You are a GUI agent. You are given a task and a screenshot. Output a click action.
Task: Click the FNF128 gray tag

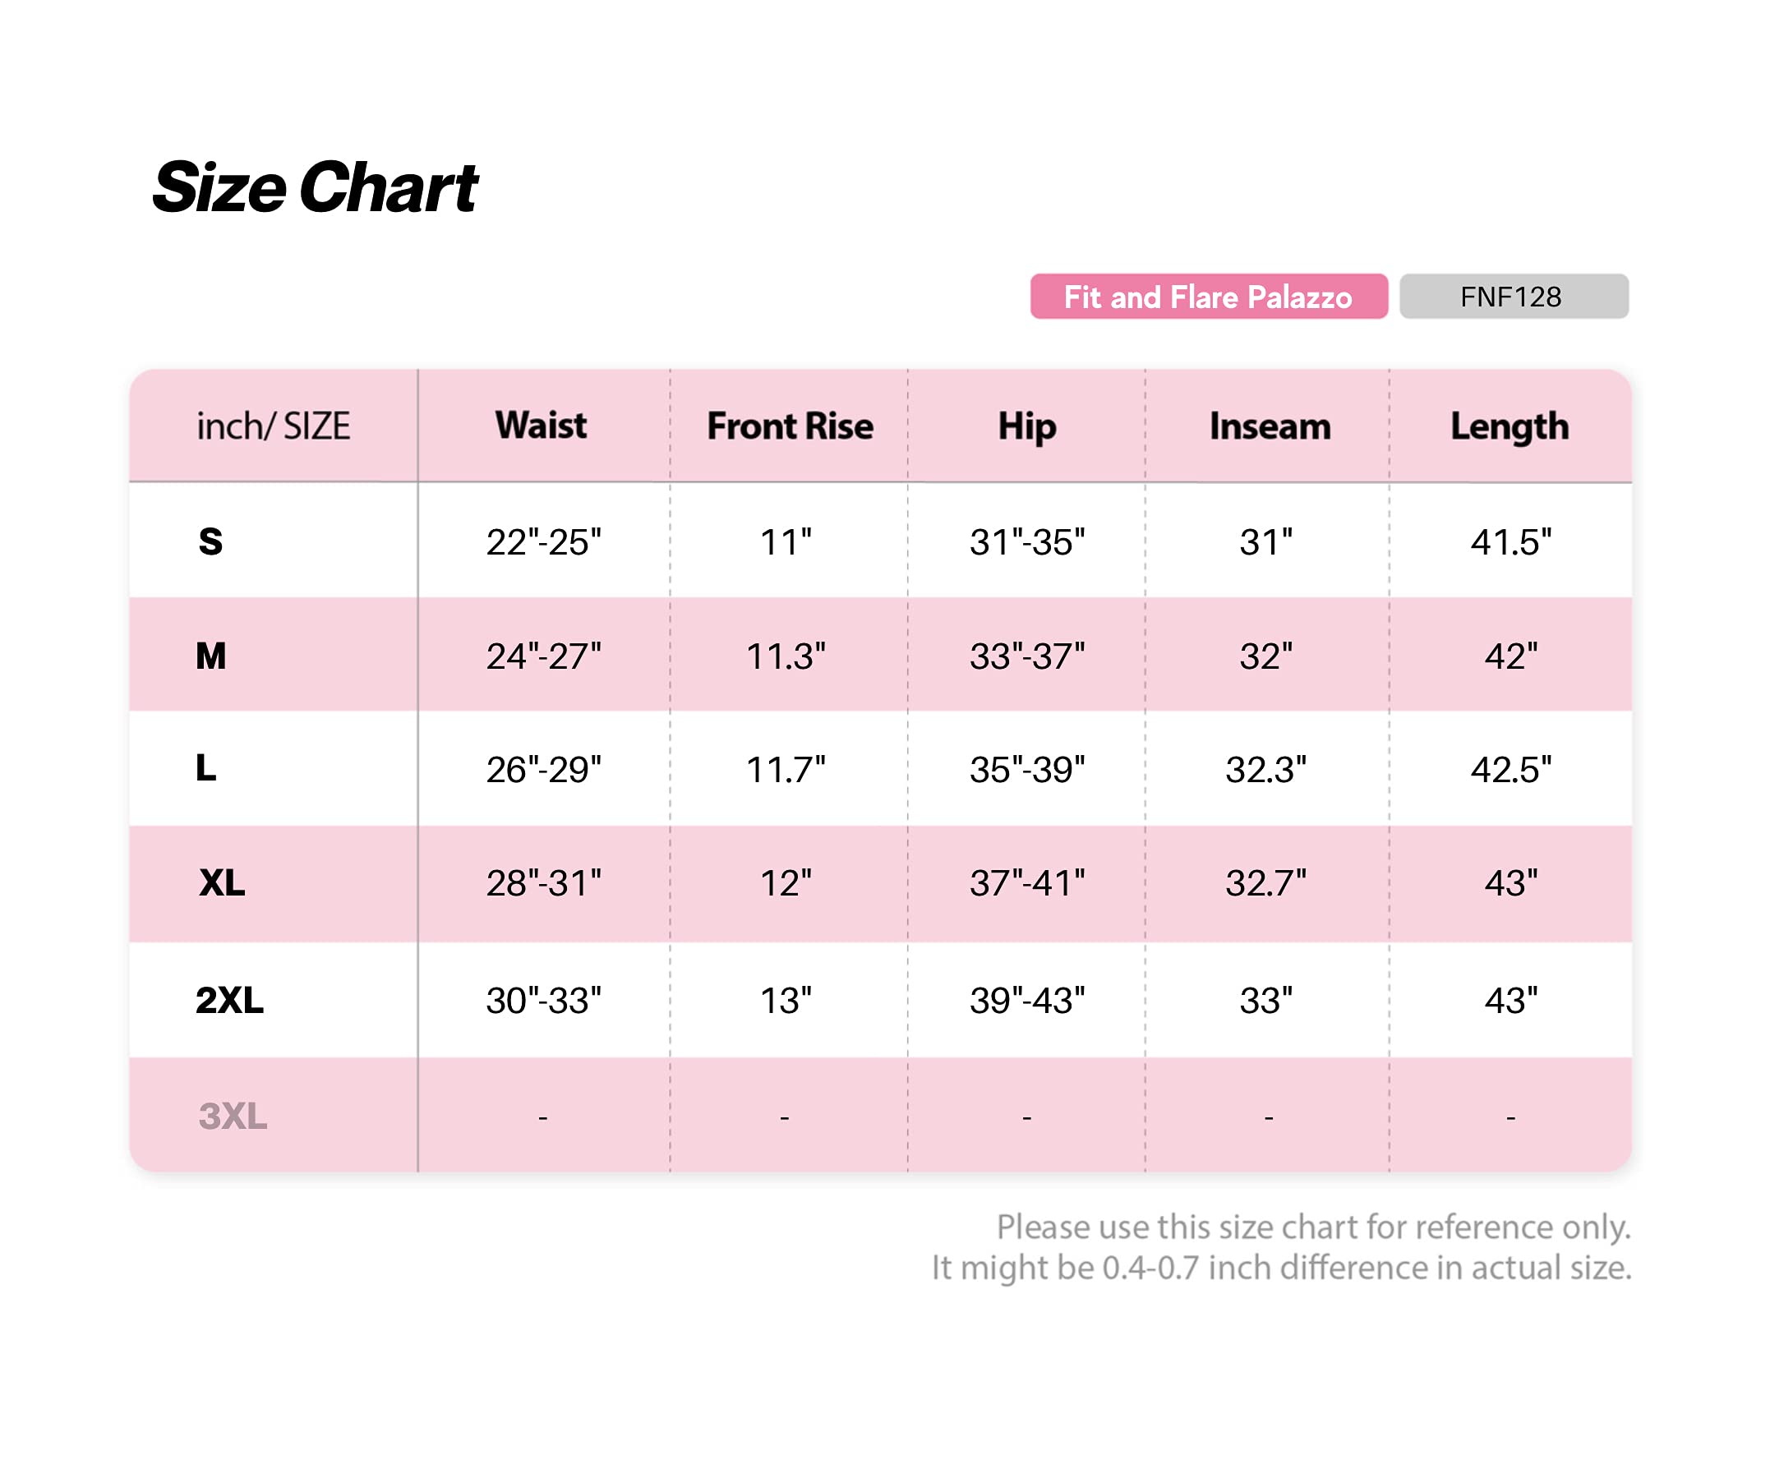(x=1514, y=297)
